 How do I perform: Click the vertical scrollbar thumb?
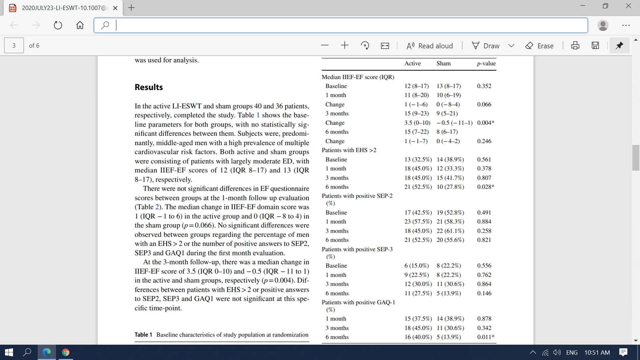pyautogui.click(x=636, y=158)
